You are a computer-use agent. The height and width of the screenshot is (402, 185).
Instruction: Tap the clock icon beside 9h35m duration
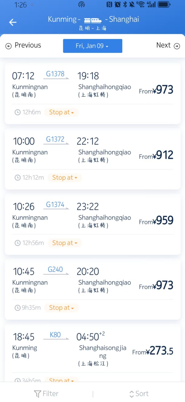[18, 308]
